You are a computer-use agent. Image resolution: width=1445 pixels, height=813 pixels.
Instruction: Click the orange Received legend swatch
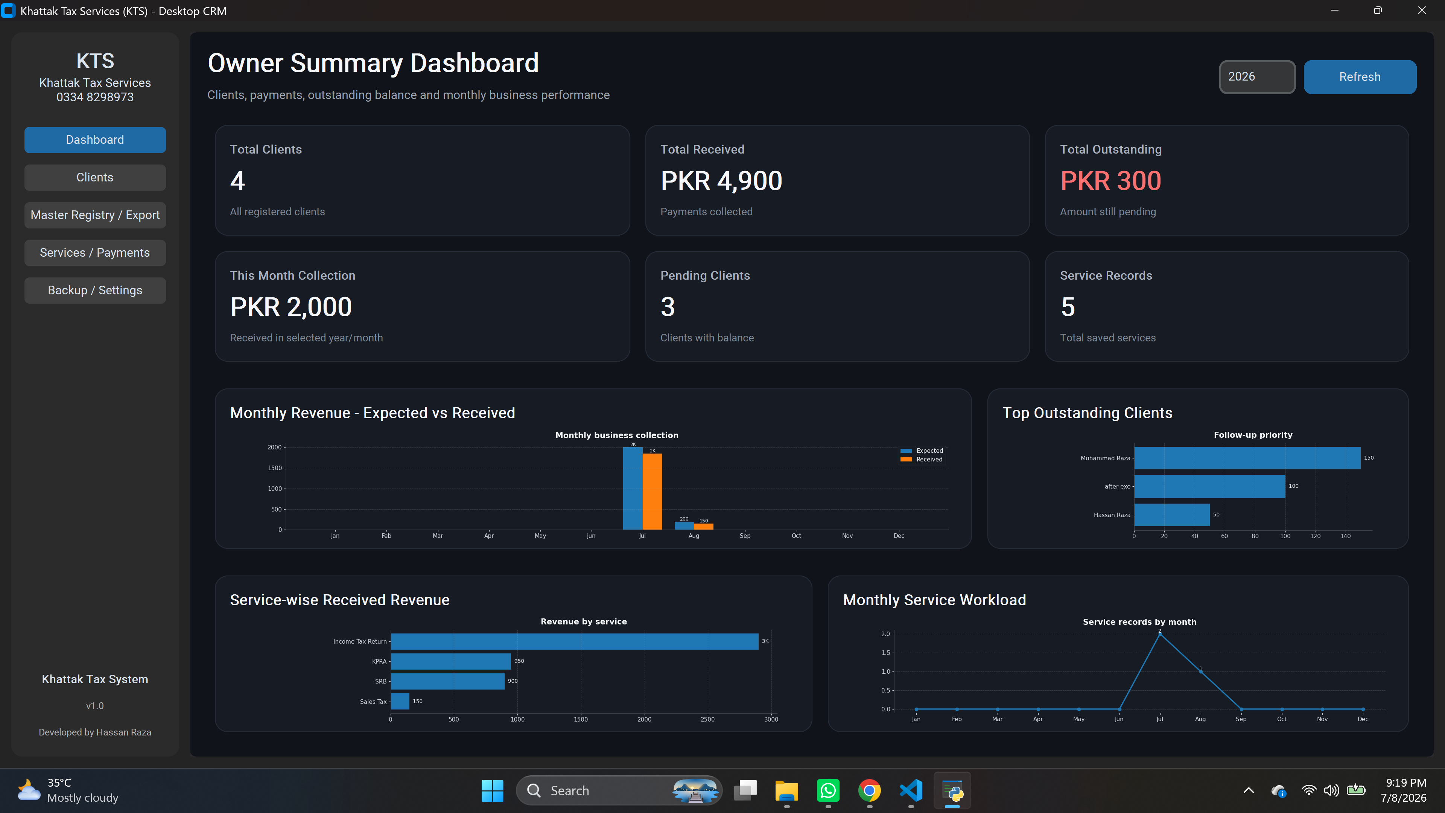905,460
